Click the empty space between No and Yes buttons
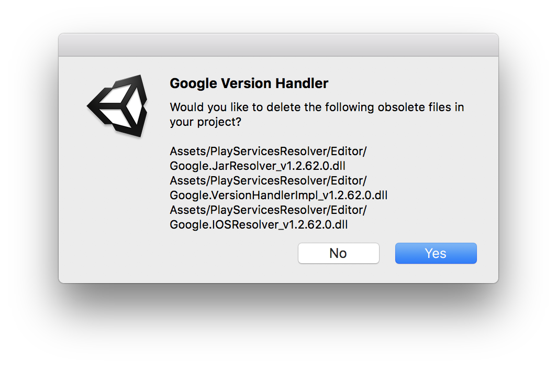Viewport: 557px width, 367px height. [387, 253]
